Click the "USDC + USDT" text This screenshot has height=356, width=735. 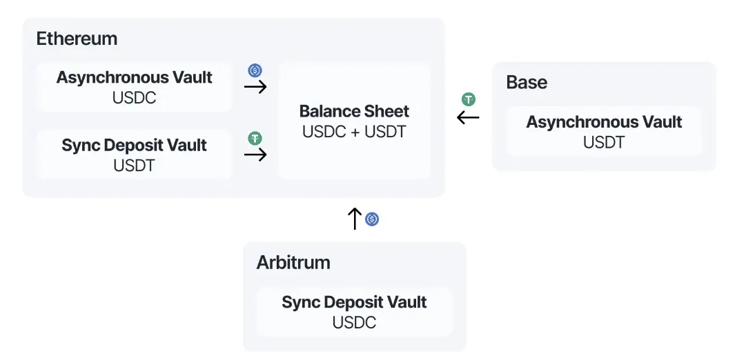[x=354, y=132]
